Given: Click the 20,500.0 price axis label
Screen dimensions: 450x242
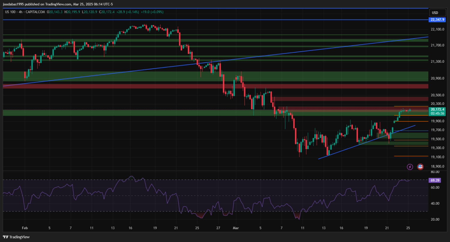Looking at the screenshot, I should tap(437, 95).
